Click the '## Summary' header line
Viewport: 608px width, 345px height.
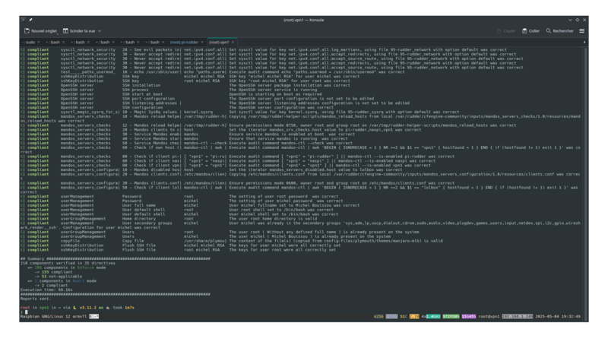[x=116, y=258]
